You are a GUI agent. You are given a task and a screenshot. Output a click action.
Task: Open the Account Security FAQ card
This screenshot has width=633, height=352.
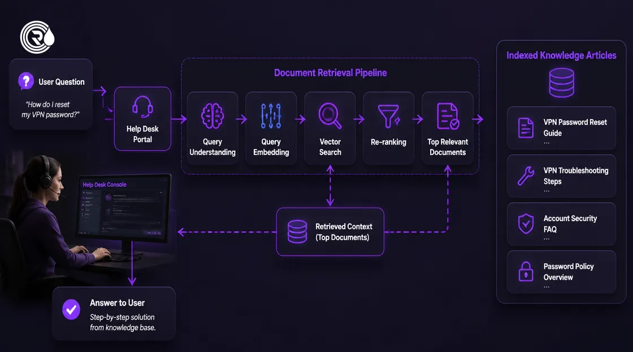point(562,224)
